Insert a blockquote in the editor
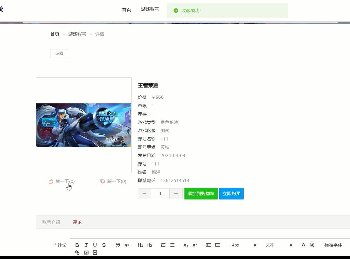The height and width of the screenshot is (259, 350). [118, 245]
